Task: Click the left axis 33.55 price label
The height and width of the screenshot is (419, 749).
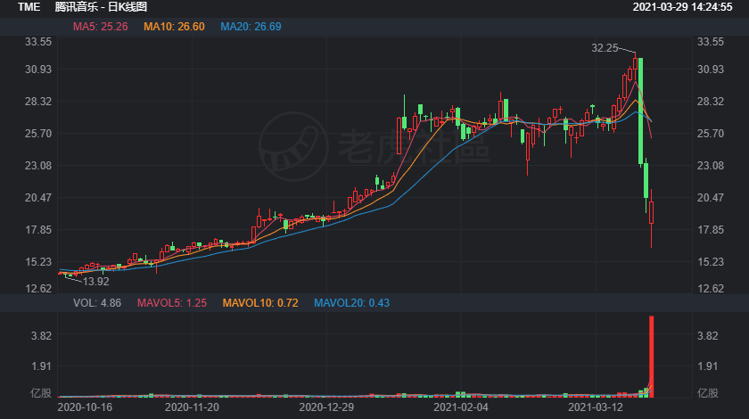Action: point(38,42)
